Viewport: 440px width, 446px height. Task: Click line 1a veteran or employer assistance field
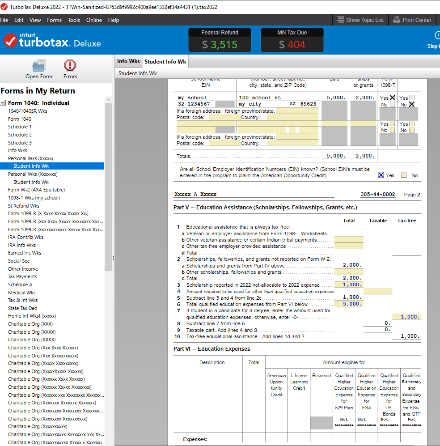[349, 234]
